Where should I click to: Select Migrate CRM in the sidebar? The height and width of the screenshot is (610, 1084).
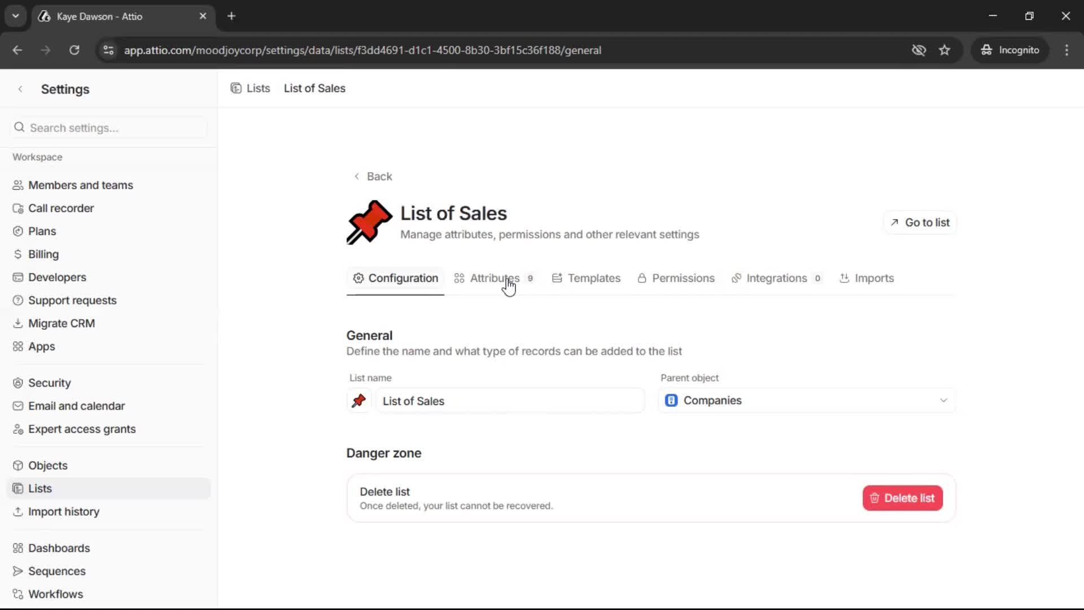tap(61, 323)
